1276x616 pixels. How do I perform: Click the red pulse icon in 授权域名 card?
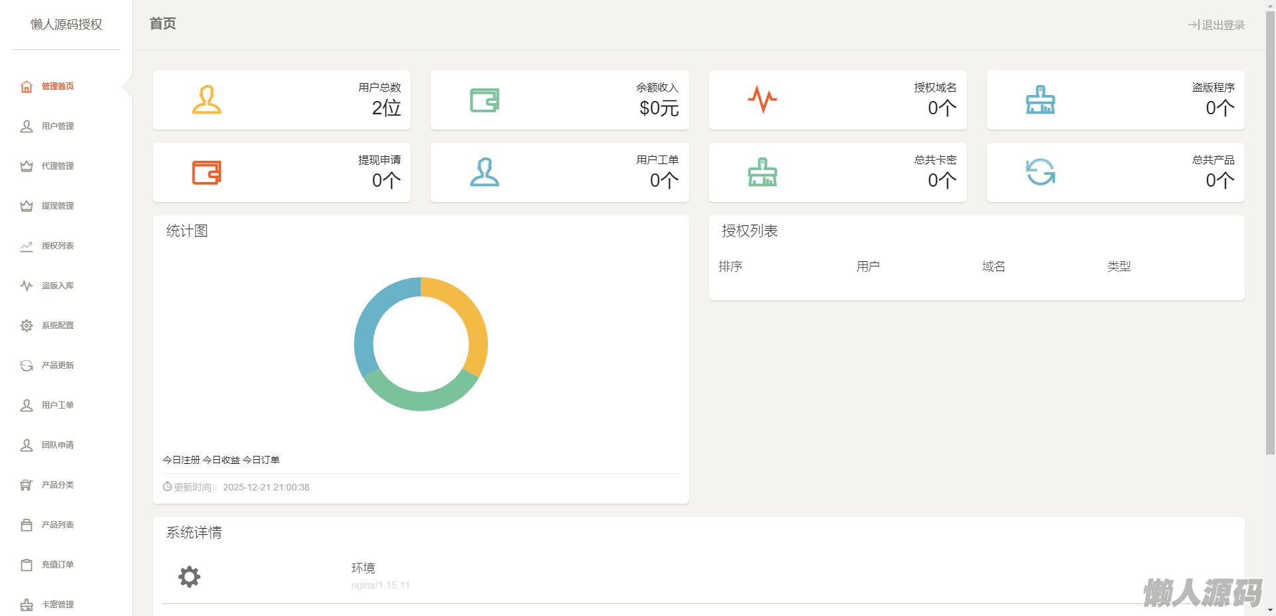(x=762, y=100)
